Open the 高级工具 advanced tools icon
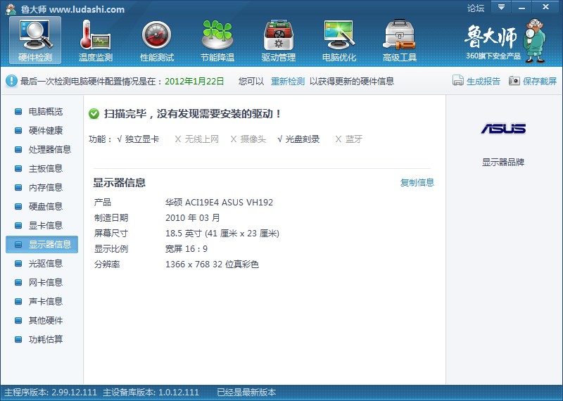Screen dimensions: 563x401 click(x=400, y=40)
